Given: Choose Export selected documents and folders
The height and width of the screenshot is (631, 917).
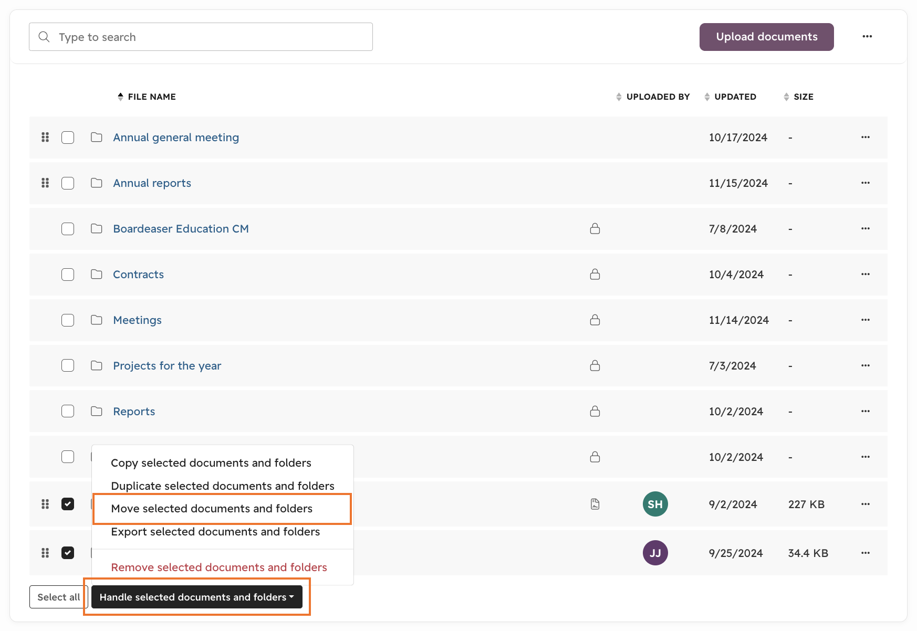Looking at the screenshot, I should coord(215,532).
